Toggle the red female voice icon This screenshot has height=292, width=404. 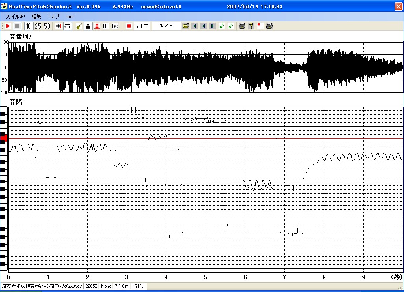[x=97, y=26]
